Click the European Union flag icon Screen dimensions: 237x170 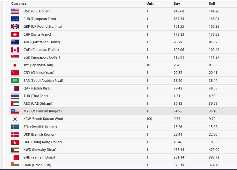click(x=15, y=19)
